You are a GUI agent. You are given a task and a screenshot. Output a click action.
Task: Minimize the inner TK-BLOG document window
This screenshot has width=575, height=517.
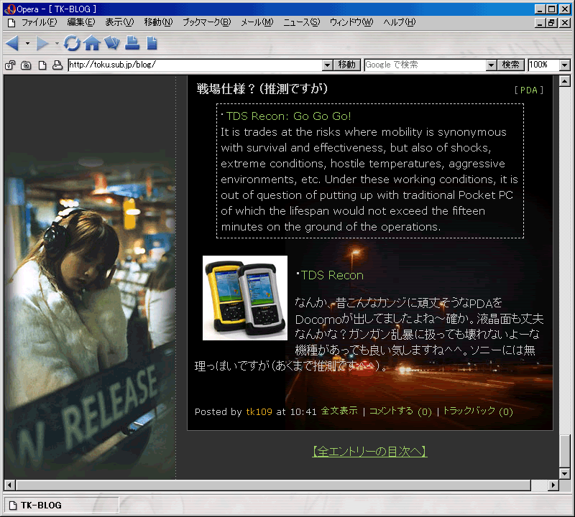pos(540,23)
